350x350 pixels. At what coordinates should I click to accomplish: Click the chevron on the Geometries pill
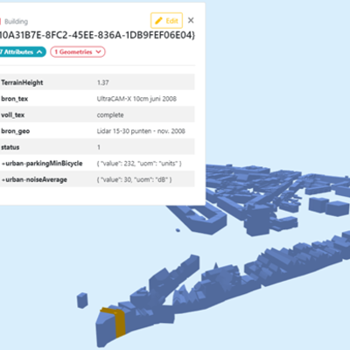coord(99,52)
